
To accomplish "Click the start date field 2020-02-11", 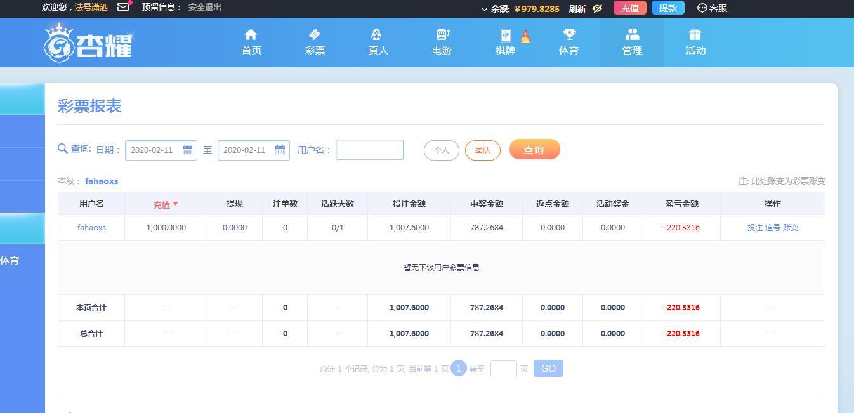I will (161, 150).
